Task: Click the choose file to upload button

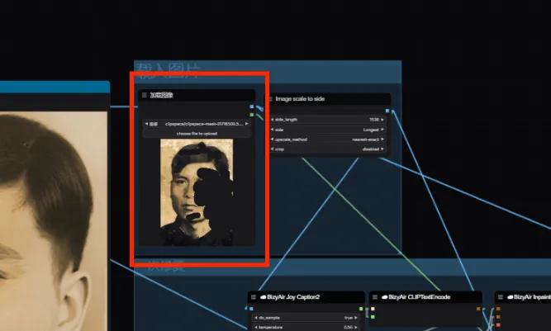Action: point(196,133)
